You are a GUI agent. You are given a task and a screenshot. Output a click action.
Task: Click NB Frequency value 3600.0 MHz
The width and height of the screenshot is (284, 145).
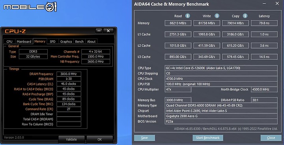point(95,62)
